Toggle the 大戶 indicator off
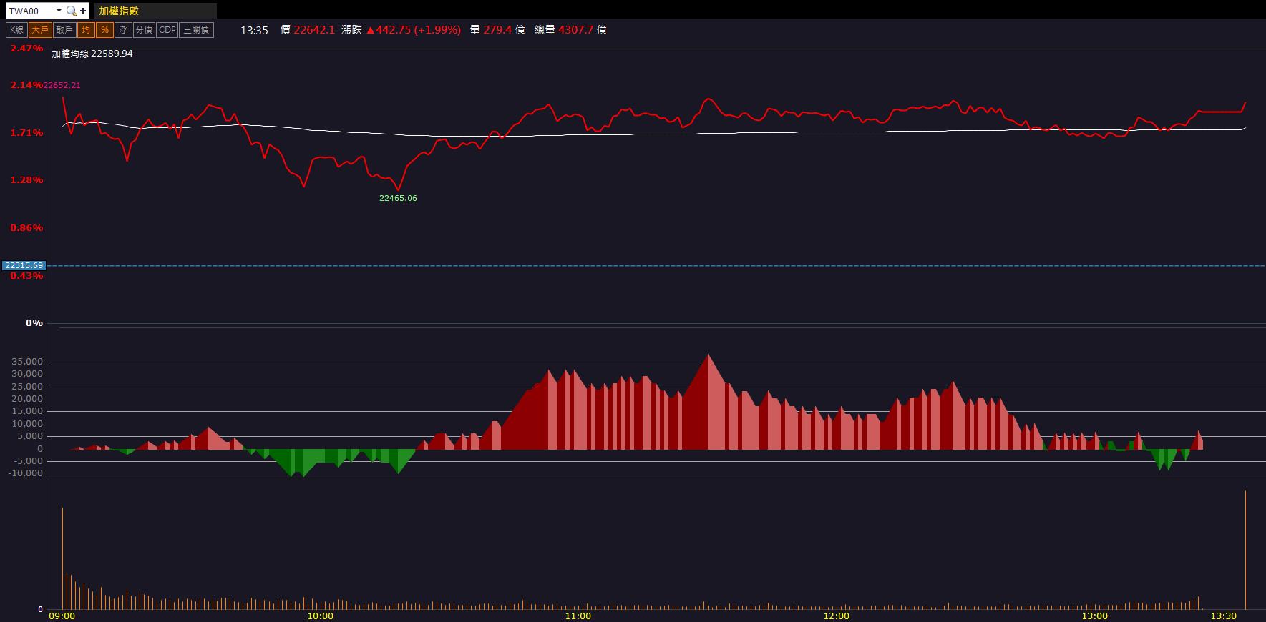The image size is (1266, 622). [40, 30]
